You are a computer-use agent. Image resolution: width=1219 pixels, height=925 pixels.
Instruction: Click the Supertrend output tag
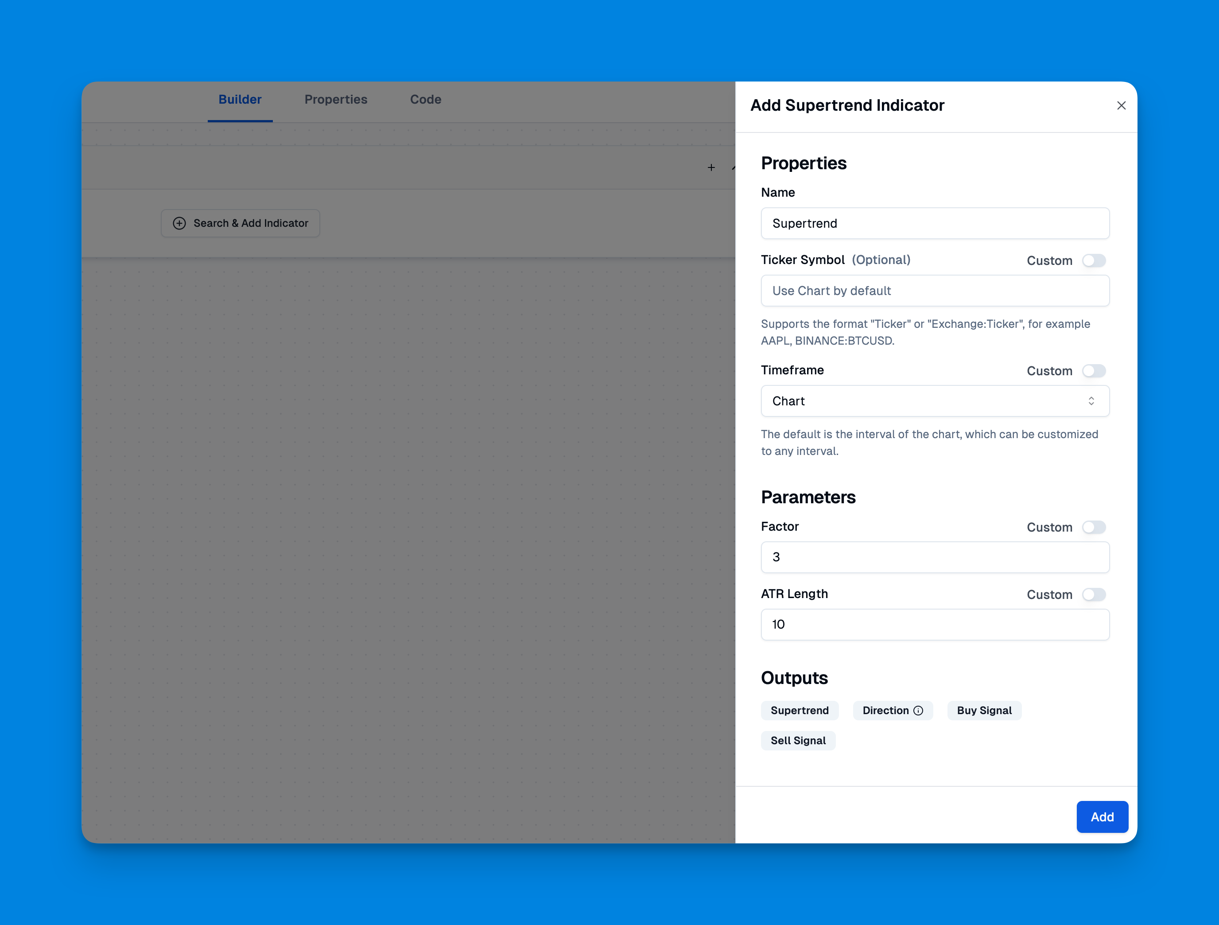(x=800, y=710)
